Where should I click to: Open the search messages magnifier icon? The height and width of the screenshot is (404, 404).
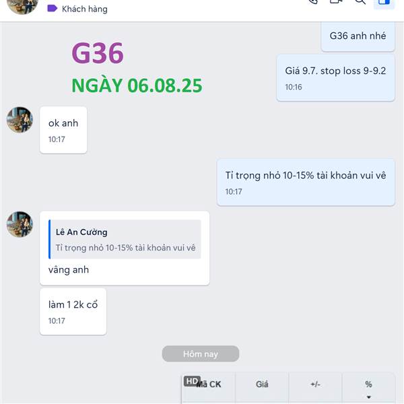coord(360,1)
